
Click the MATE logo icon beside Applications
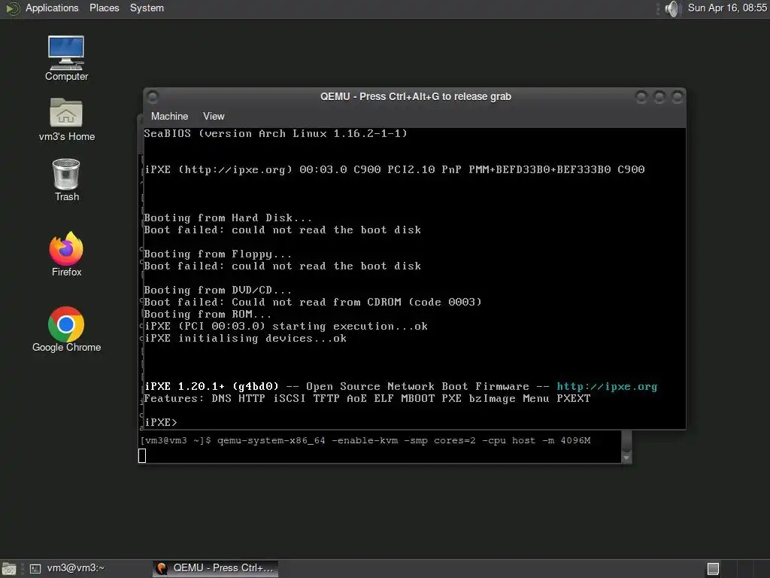[x=12, y=8]
